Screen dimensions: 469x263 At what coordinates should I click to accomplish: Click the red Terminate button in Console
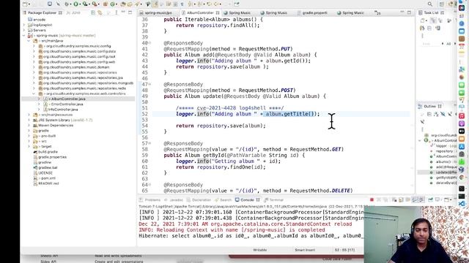click(372, 199)
